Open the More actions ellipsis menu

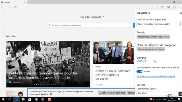click(x=180, y=7)
